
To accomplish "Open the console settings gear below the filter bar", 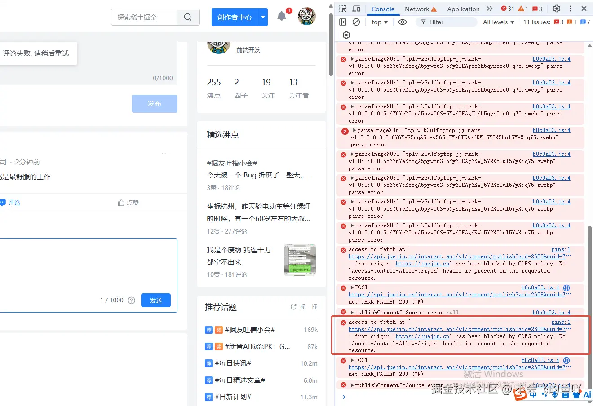I will pos(346,35).
